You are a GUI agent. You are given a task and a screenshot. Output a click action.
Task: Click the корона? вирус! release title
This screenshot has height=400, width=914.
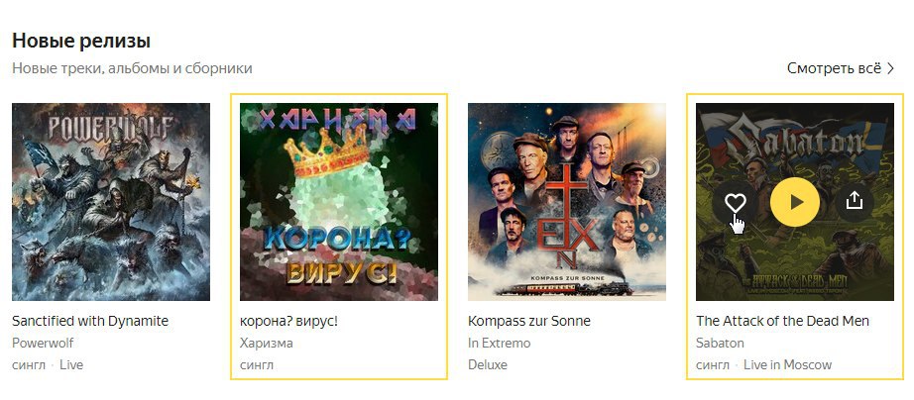(x=289, y=321)
